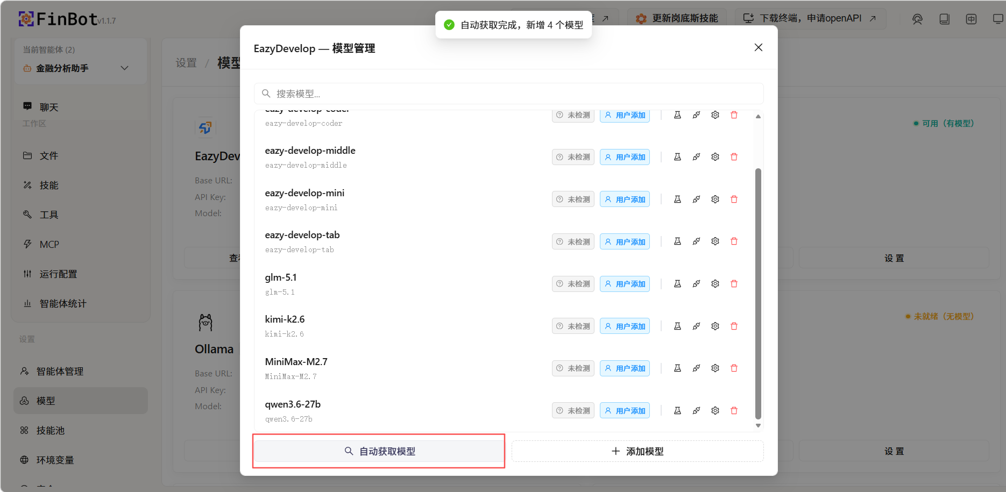Click the 用户添加 tag for kimi-k2.6
Viewport: 1006px width, 492px height.
pos(625,326)
